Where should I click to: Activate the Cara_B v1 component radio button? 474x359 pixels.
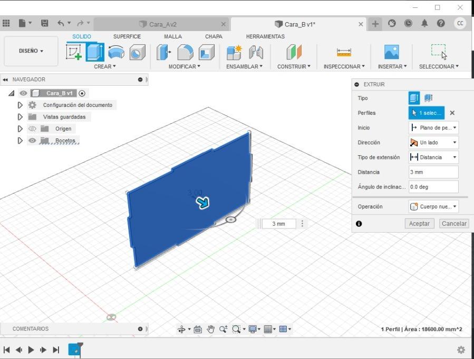pos(82,94)
